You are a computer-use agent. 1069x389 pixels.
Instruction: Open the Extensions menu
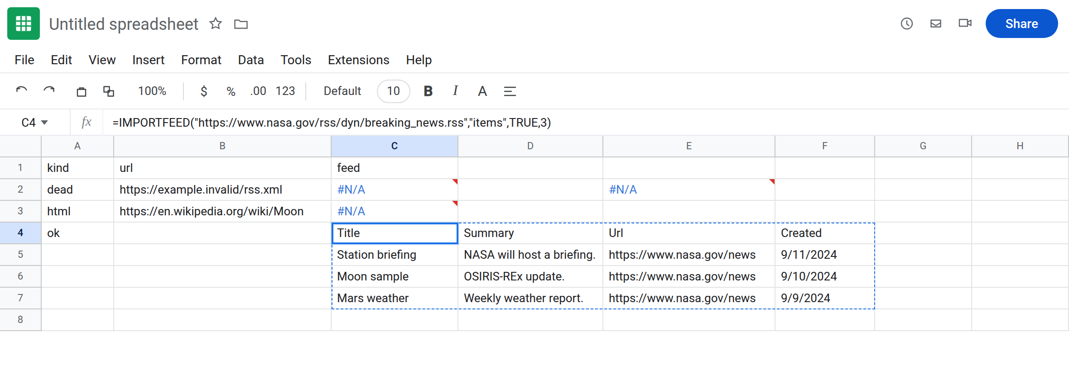pyautogui.click(x=359, y=60)
